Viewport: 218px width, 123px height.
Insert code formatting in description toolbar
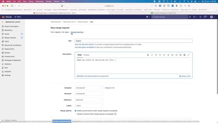pyautogui.click(x=160, y=55)
